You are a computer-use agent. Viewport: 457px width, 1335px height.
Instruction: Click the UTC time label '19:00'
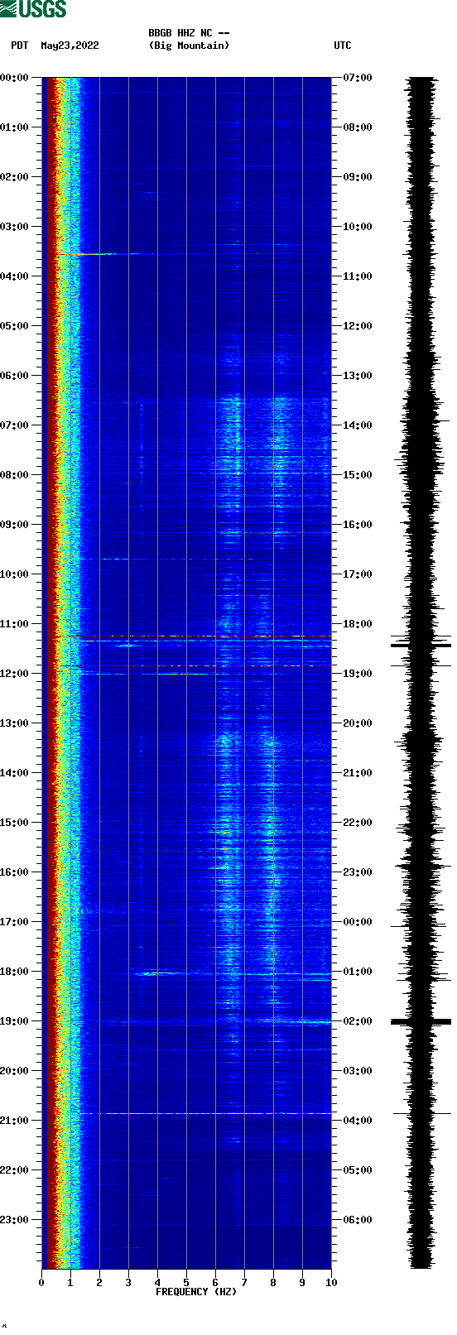[358, 674]
